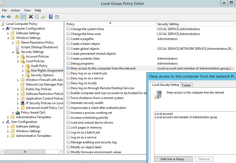
Task: Select User Rights Assignment in the tree
Action: click(47, 70)
